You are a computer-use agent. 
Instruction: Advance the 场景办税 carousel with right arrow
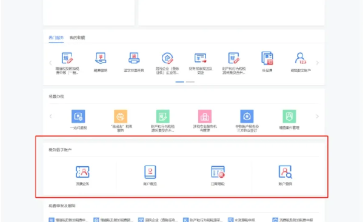coord(318,116)
